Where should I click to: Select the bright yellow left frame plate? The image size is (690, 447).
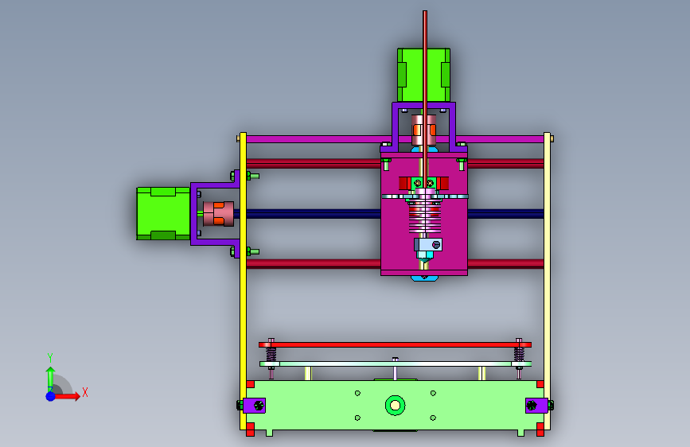click(x=243, y=282)
